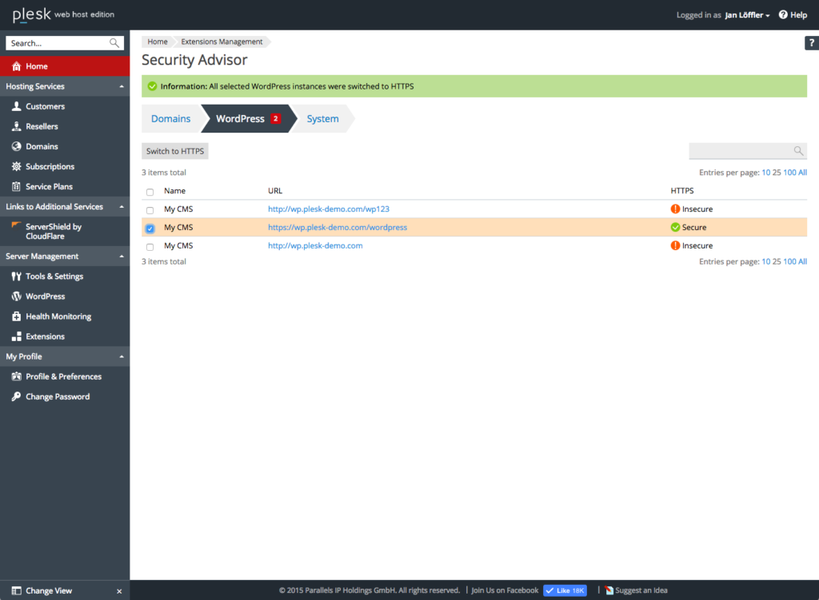
Task: Open the http://wp.plesk-demo.com/wp123 link
Action: (329, 209)
